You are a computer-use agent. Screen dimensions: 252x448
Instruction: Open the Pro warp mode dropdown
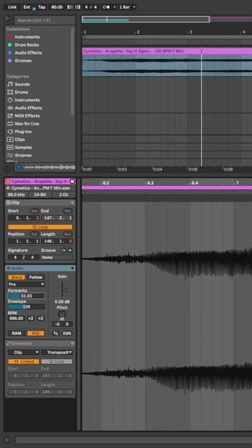coord(27,284)
